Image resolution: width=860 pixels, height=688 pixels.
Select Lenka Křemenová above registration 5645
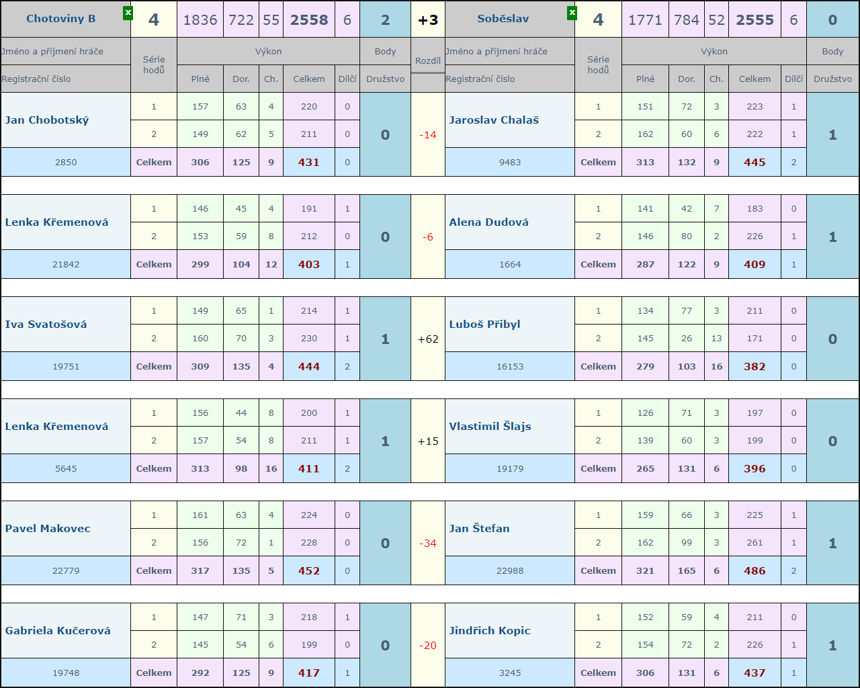pyautogui.click(x=56, y=427)
